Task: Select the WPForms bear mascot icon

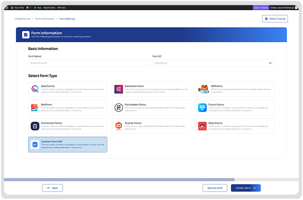Action: [204, 89]
